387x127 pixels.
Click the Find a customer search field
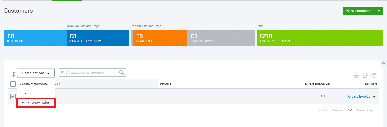[88, 73]
